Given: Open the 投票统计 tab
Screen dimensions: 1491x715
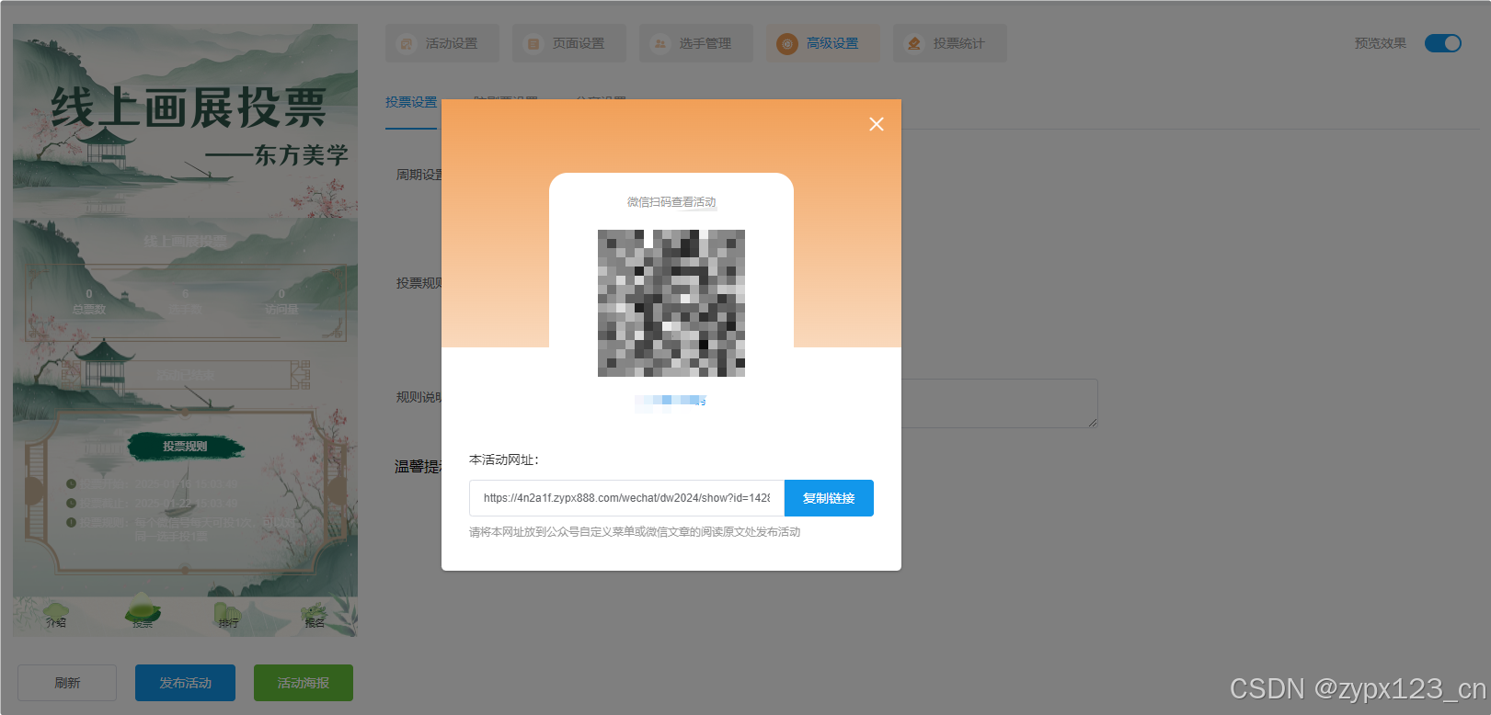Looking at the screenshot, I should [949, 43].
